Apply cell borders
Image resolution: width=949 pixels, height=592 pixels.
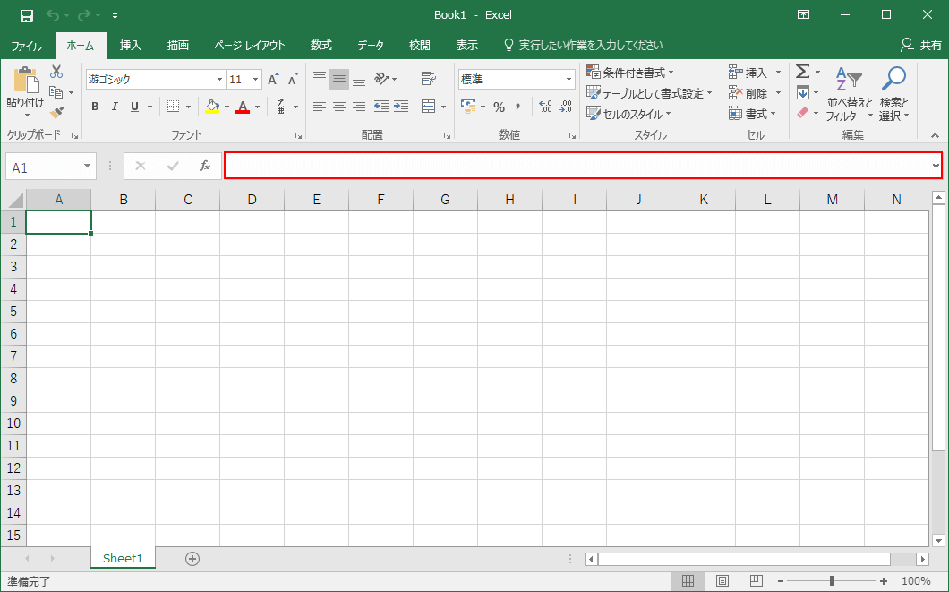(173, 107)
